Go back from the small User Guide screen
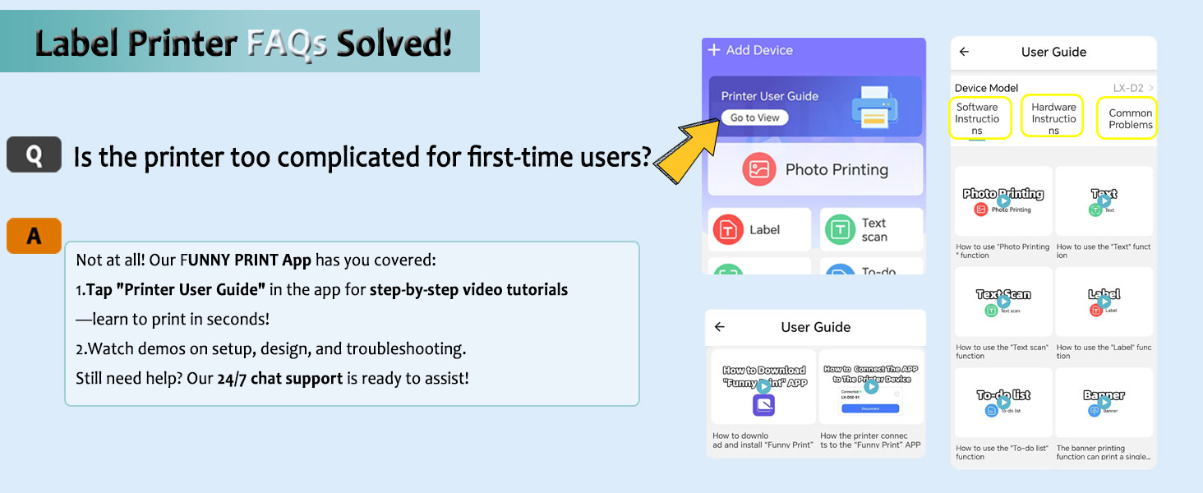1203x493 pixels. point(720,327)
